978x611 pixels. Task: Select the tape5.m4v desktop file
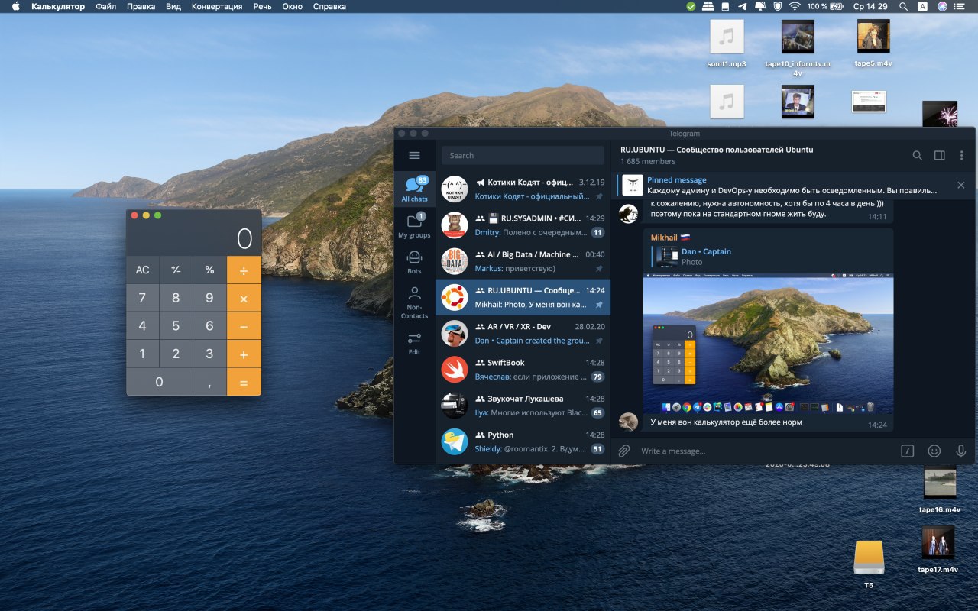click(873, 44)
